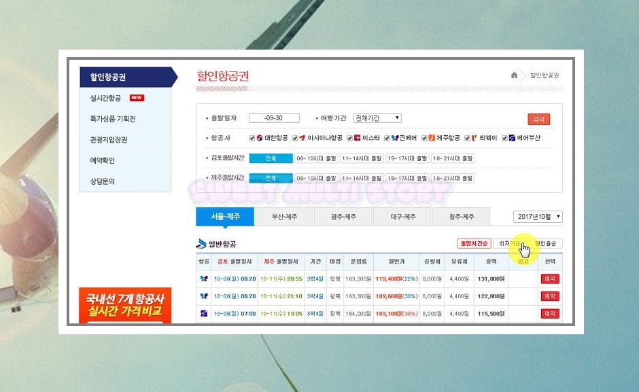Sort results by 출발시간순
This screenshot has height=392, width=639.
(x=474, y=244)
